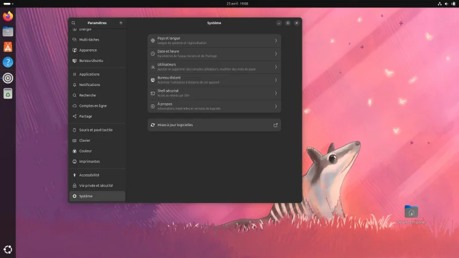The width and height of the screenshot is (459, 258).
Task: Click the terminal icon beside Shell sécurisé
Action: (x=153, y=93)
